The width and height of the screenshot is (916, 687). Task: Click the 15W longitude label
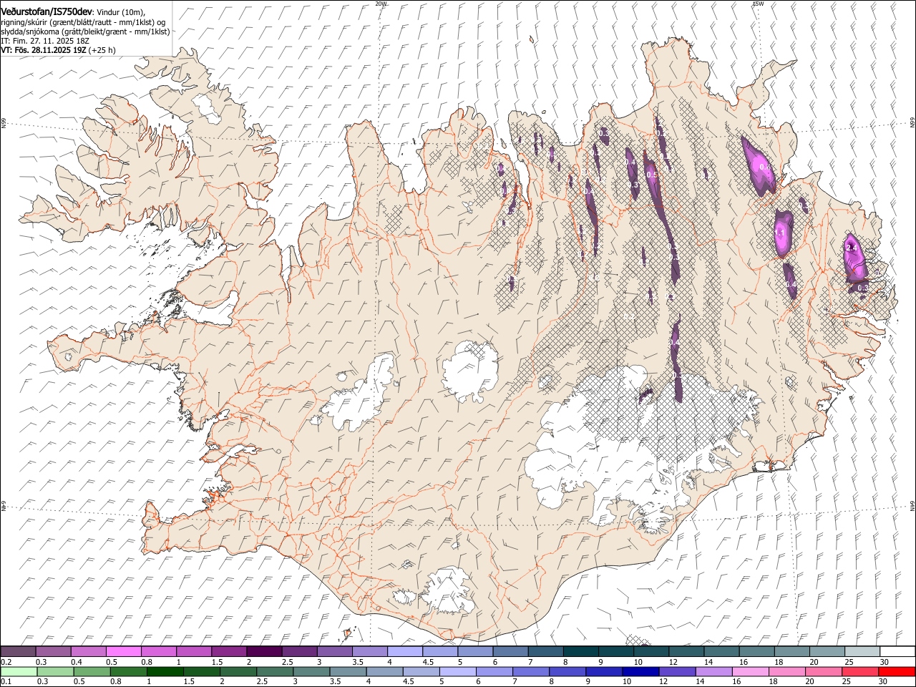pyautogui.click(x=757, y=4)
